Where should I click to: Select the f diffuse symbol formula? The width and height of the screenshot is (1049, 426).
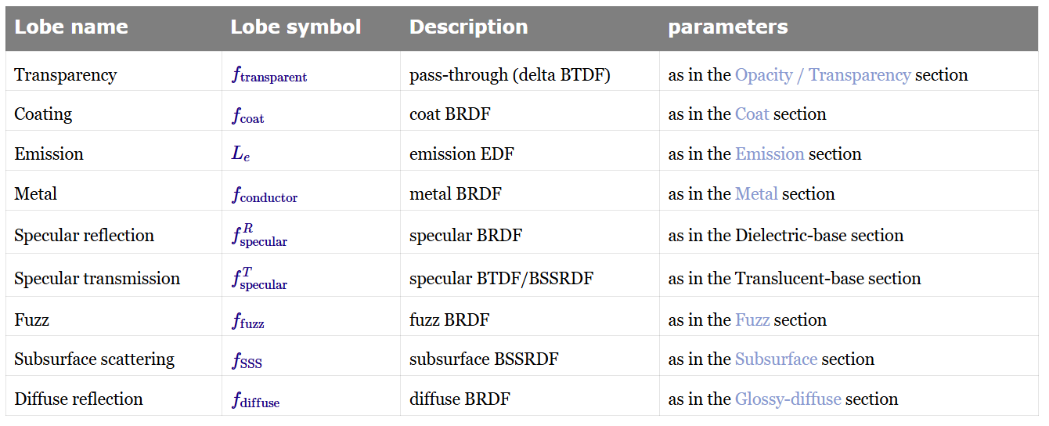(x=255, y=400)
